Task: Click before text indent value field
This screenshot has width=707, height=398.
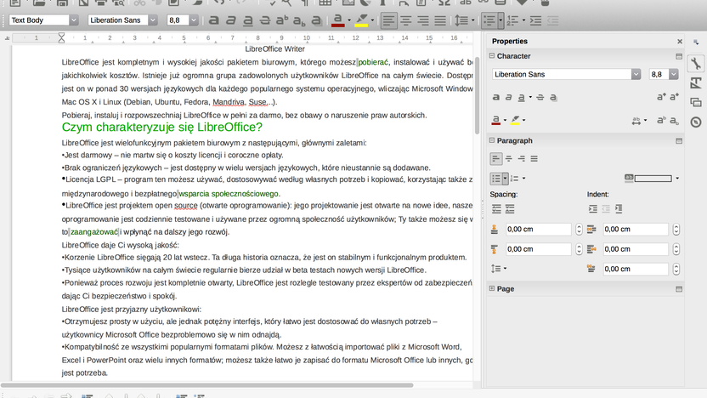Action: [x=636, y=230]
